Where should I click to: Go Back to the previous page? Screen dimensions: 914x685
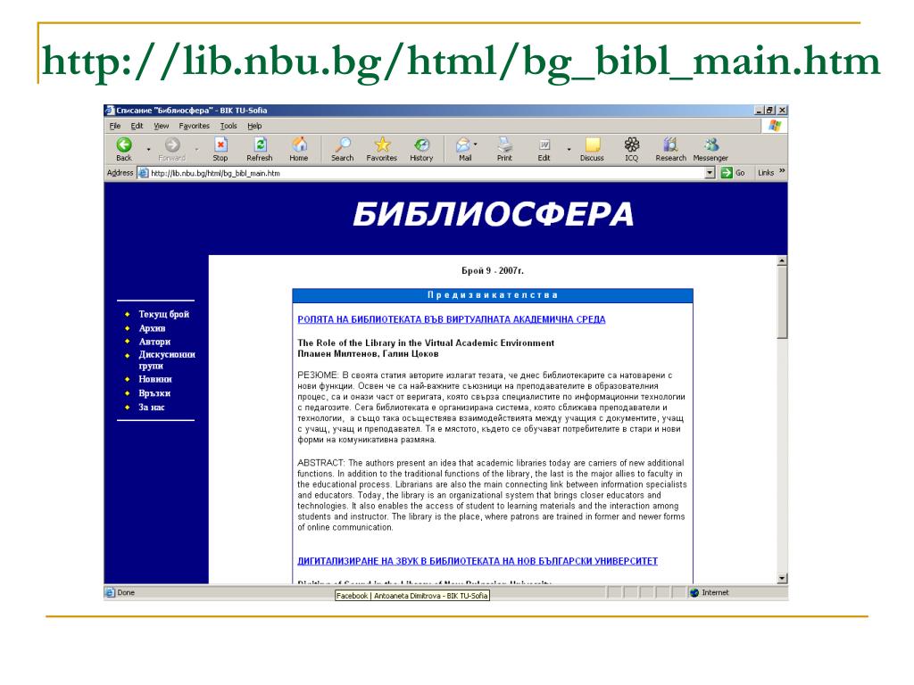coord(123,149)
